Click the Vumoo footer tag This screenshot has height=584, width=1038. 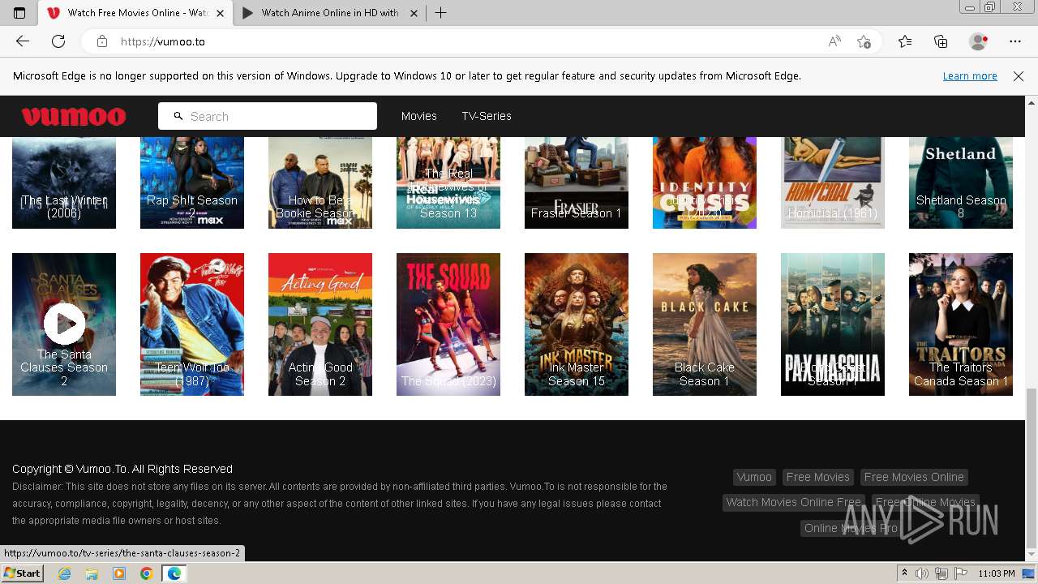click(x=754, y=477)
